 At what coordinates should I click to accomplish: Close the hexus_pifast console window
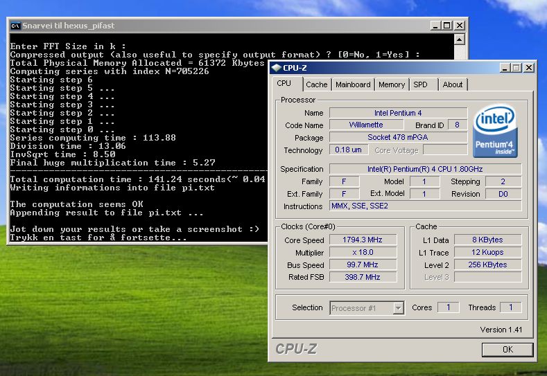coord(460,26)
